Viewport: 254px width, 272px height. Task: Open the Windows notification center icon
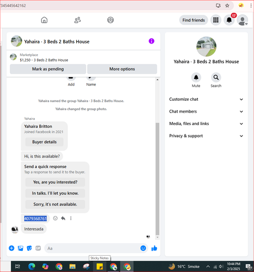coord(249,267)
